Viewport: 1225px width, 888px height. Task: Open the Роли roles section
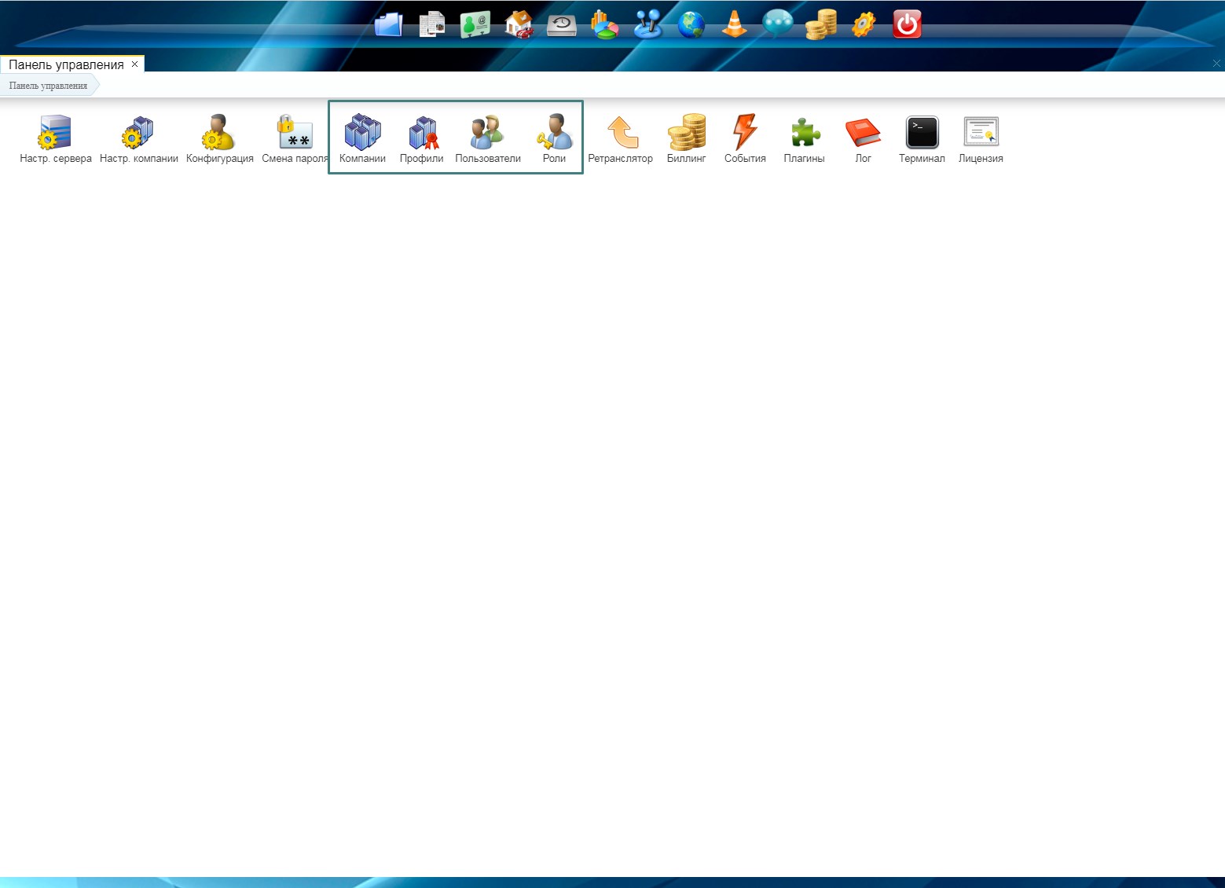pos(554,133)
